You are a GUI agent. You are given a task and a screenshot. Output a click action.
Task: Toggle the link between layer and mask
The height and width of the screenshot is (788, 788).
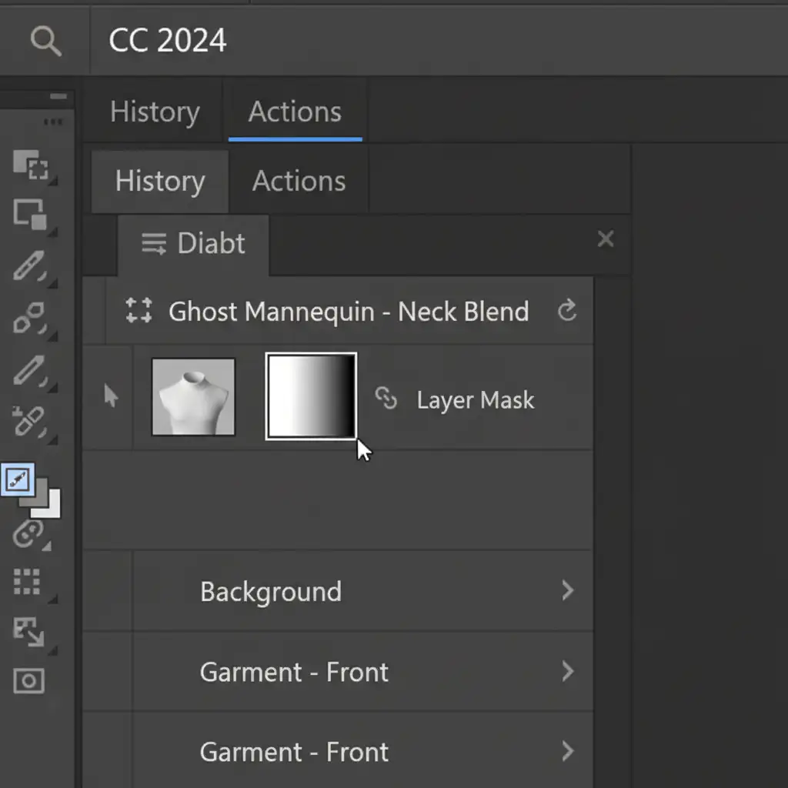tap(386, 399)
